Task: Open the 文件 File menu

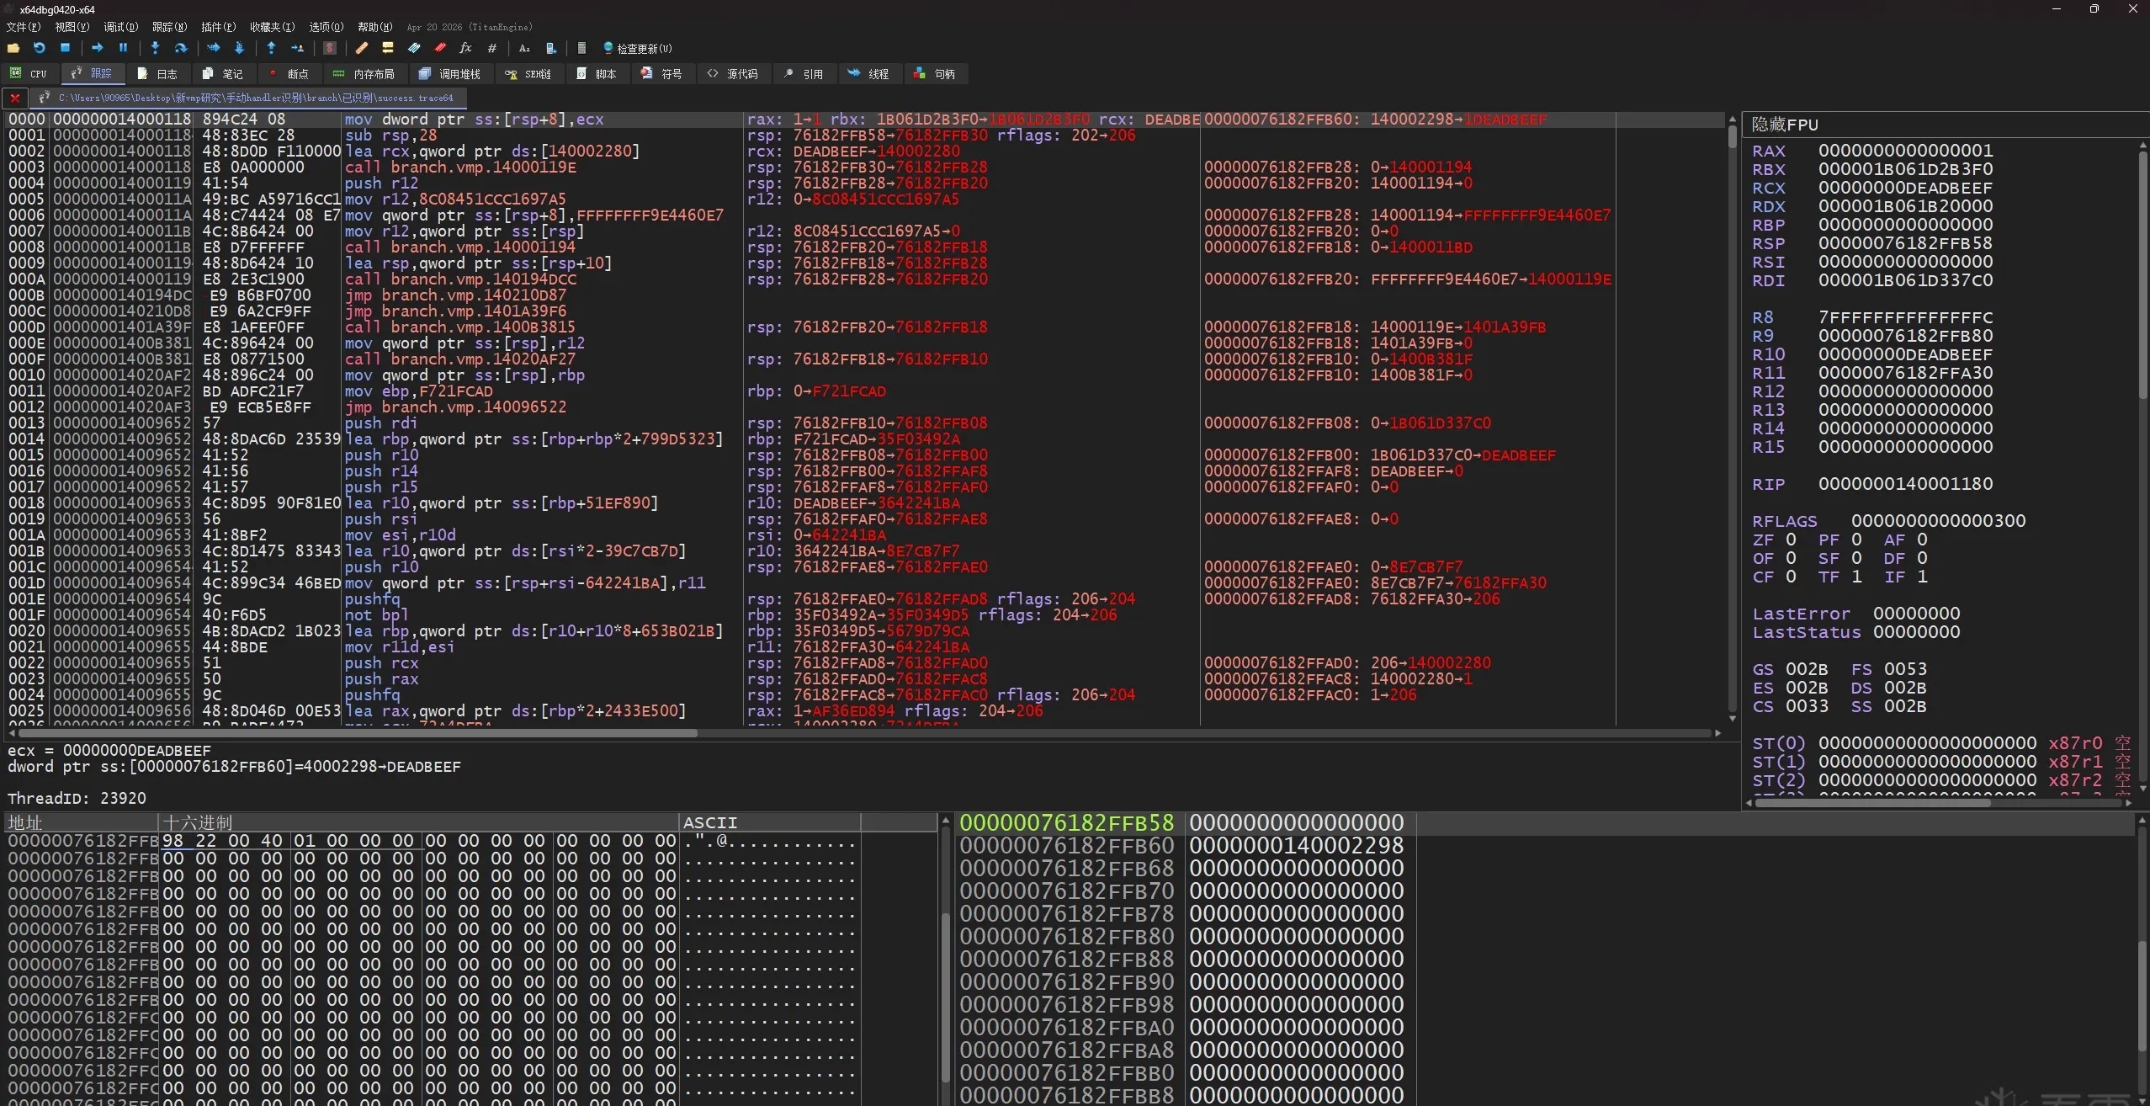Action: [23, 27]
